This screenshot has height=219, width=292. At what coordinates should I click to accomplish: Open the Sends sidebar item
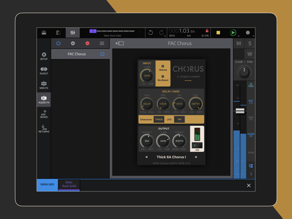[x=44, y=114]
